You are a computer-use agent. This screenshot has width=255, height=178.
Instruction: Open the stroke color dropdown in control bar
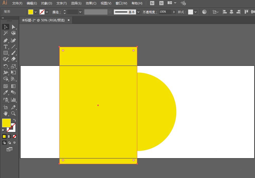coord(47,12)
